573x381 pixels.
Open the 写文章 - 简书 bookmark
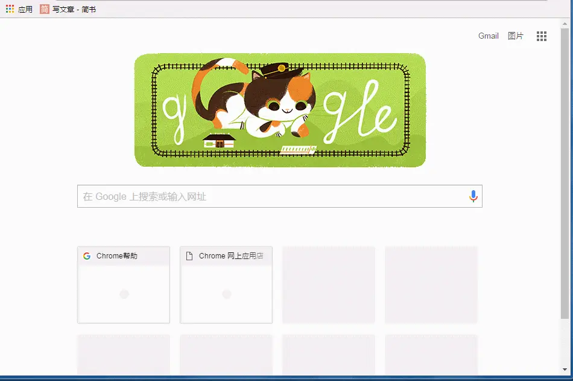pyautogui.click(x=68, y=9)
